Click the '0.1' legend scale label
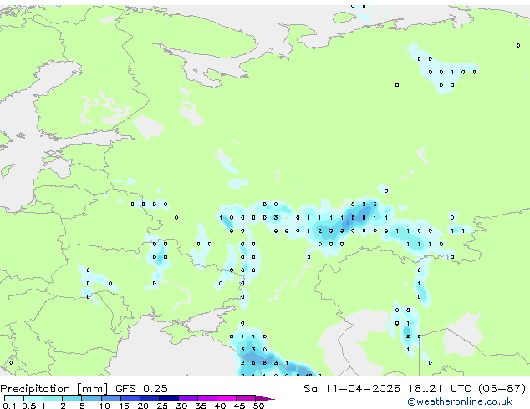Image resolution: width=530 pixels, height=409 pixels. click(9, 406)
